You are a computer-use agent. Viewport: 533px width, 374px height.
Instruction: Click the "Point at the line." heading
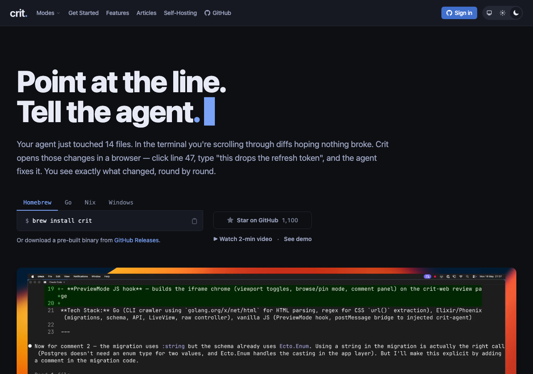pos(121,82)
